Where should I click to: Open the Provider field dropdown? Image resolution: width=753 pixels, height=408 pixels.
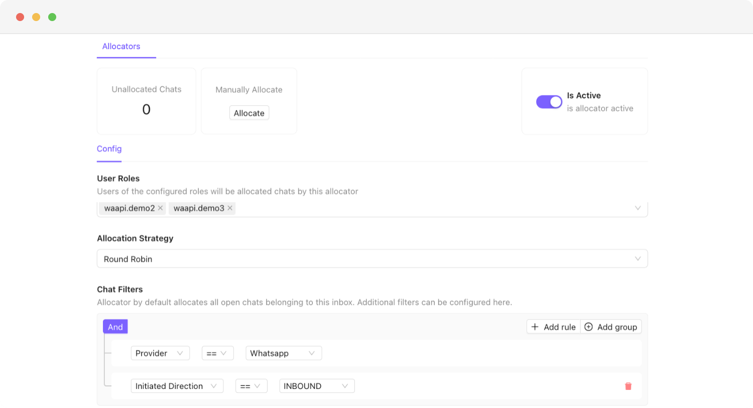point(160,353)
